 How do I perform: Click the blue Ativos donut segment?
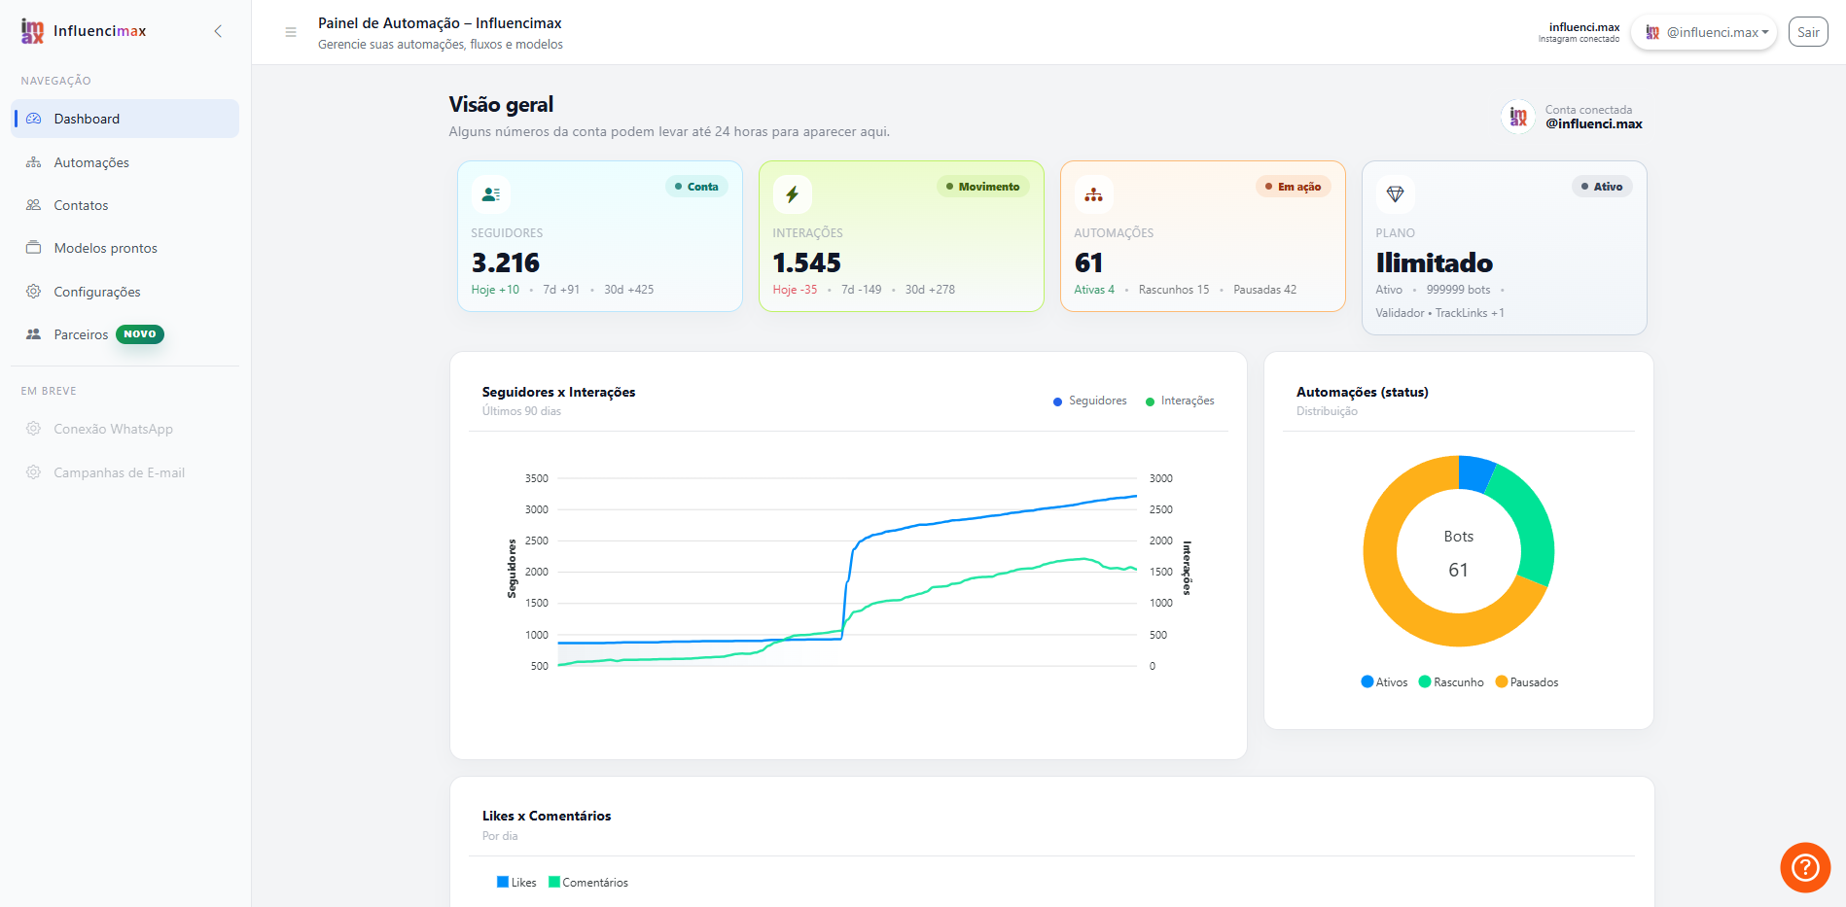click(1473, 471)
